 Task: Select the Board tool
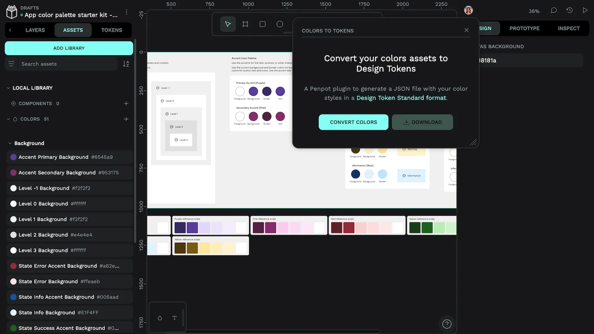click(x=245, y=24)
